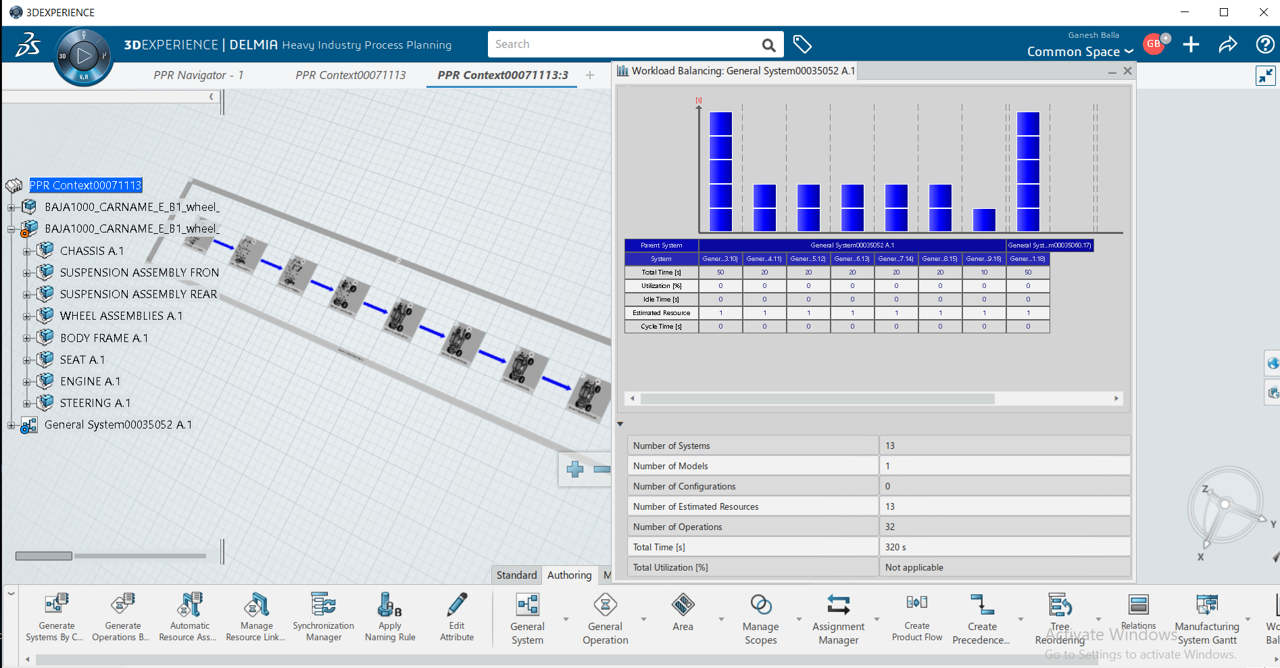Image resolution: width=1280 pixels, height=668 pixels.
Task: Expand ENGINE A.1 node
Action: (x=27, y=382)
